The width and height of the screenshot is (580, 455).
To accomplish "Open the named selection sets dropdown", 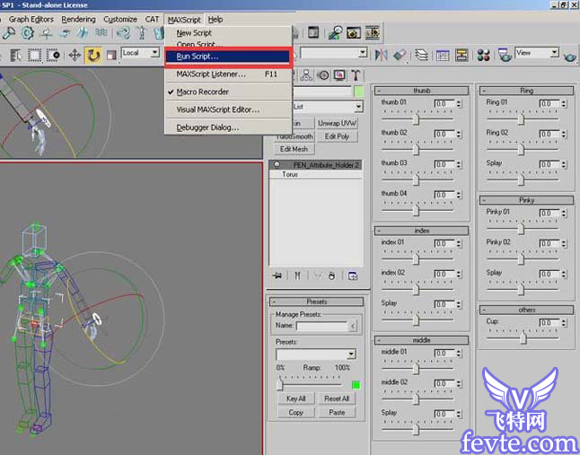I will tap(334, 53).
